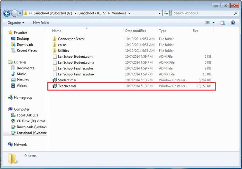
Task: Open Downloads in Favorites
Action: pos(25,45)
